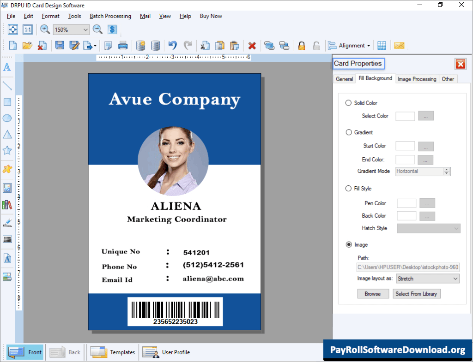Pick the Ellipse drawing tool
Viewport: 473px width, 362px height.
(7, 118)
